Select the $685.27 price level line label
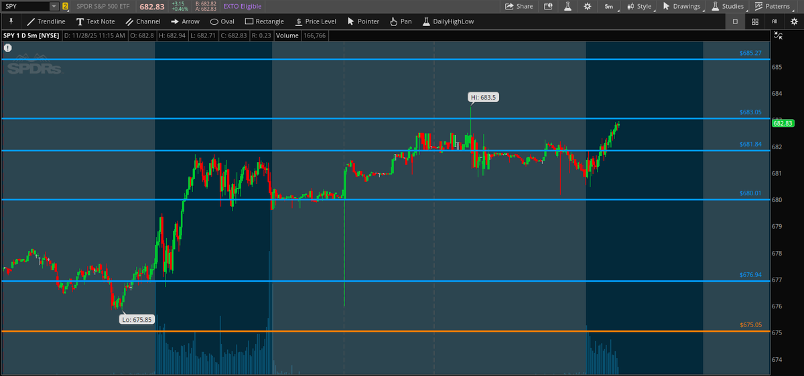This screenshot has width=804, height=376. coord(750,53)
